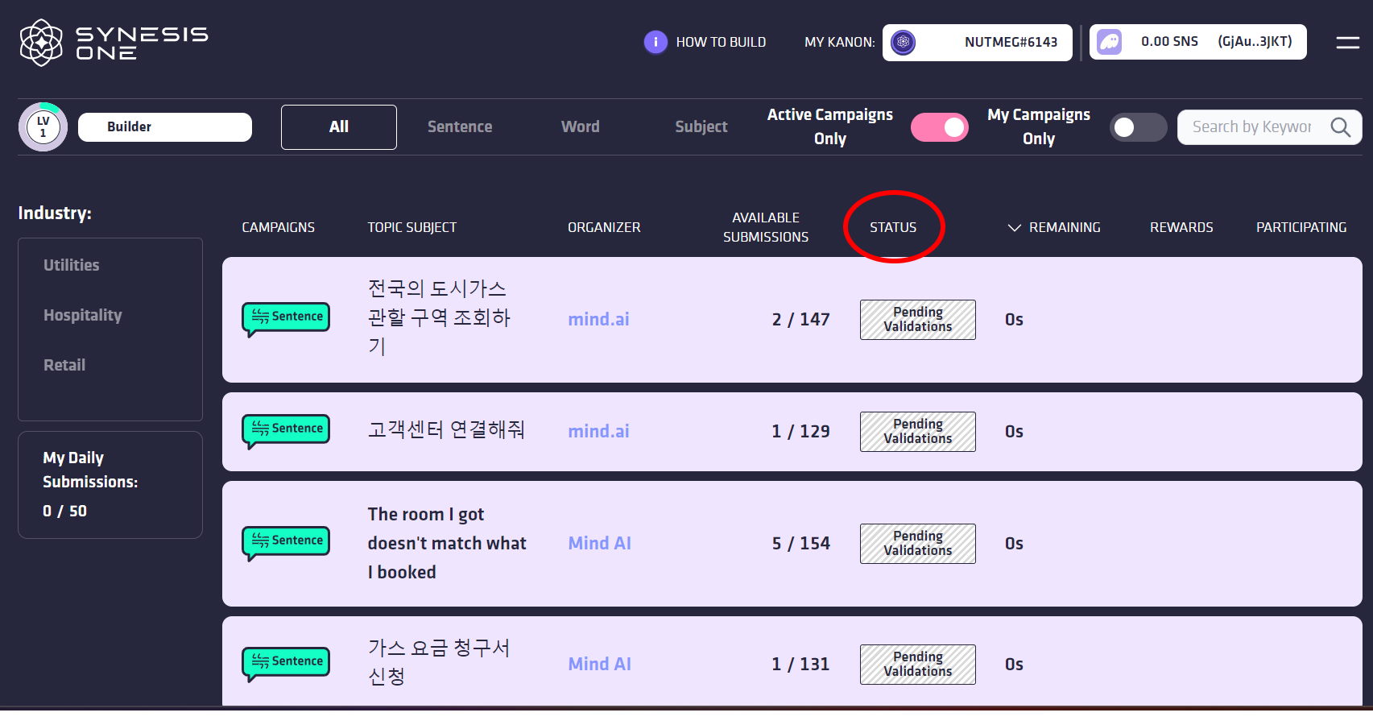
Task: Click the Builder role button
Action: click(164, 127)
